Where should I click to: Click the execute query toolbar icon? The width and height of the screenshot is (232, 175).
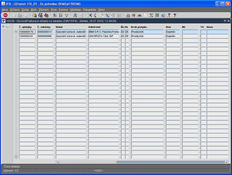click(x=40, y=15)
